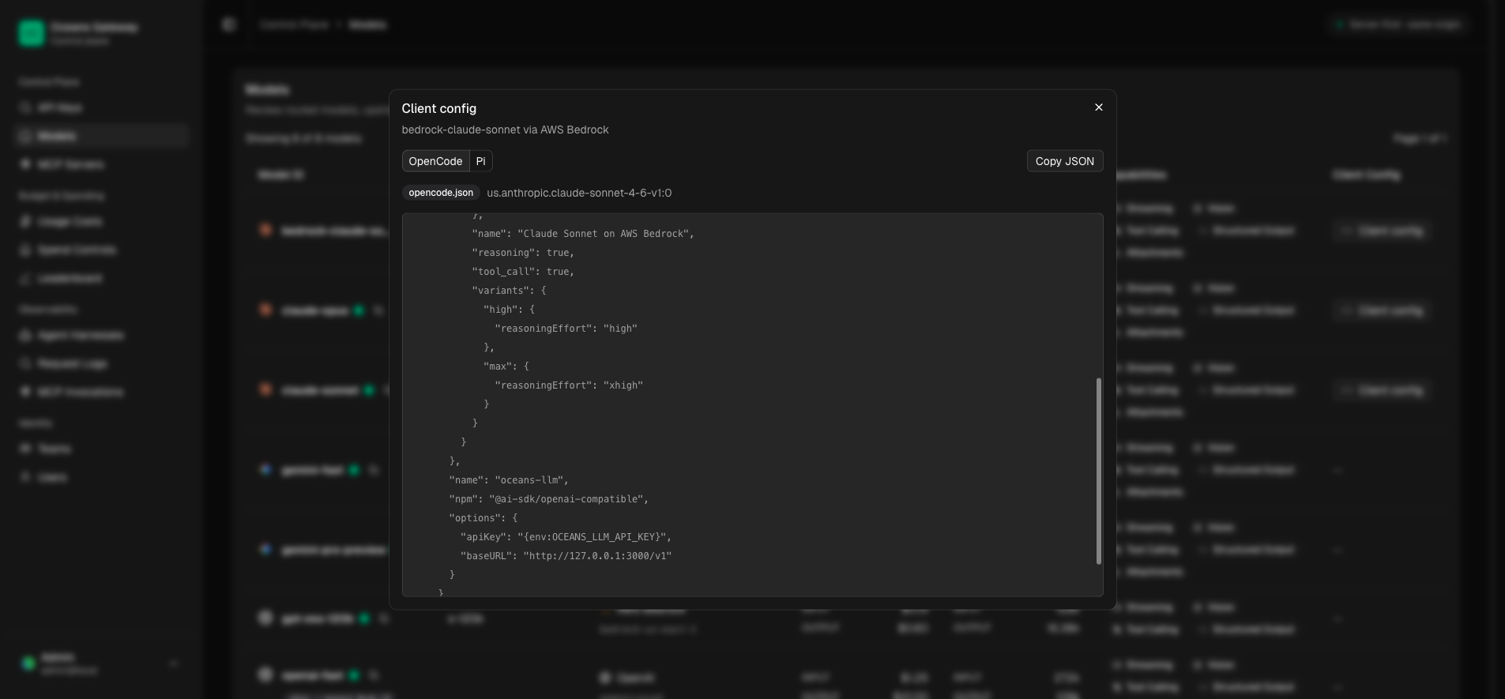Click the "name": "oceans-llm" line

[509, 480]
